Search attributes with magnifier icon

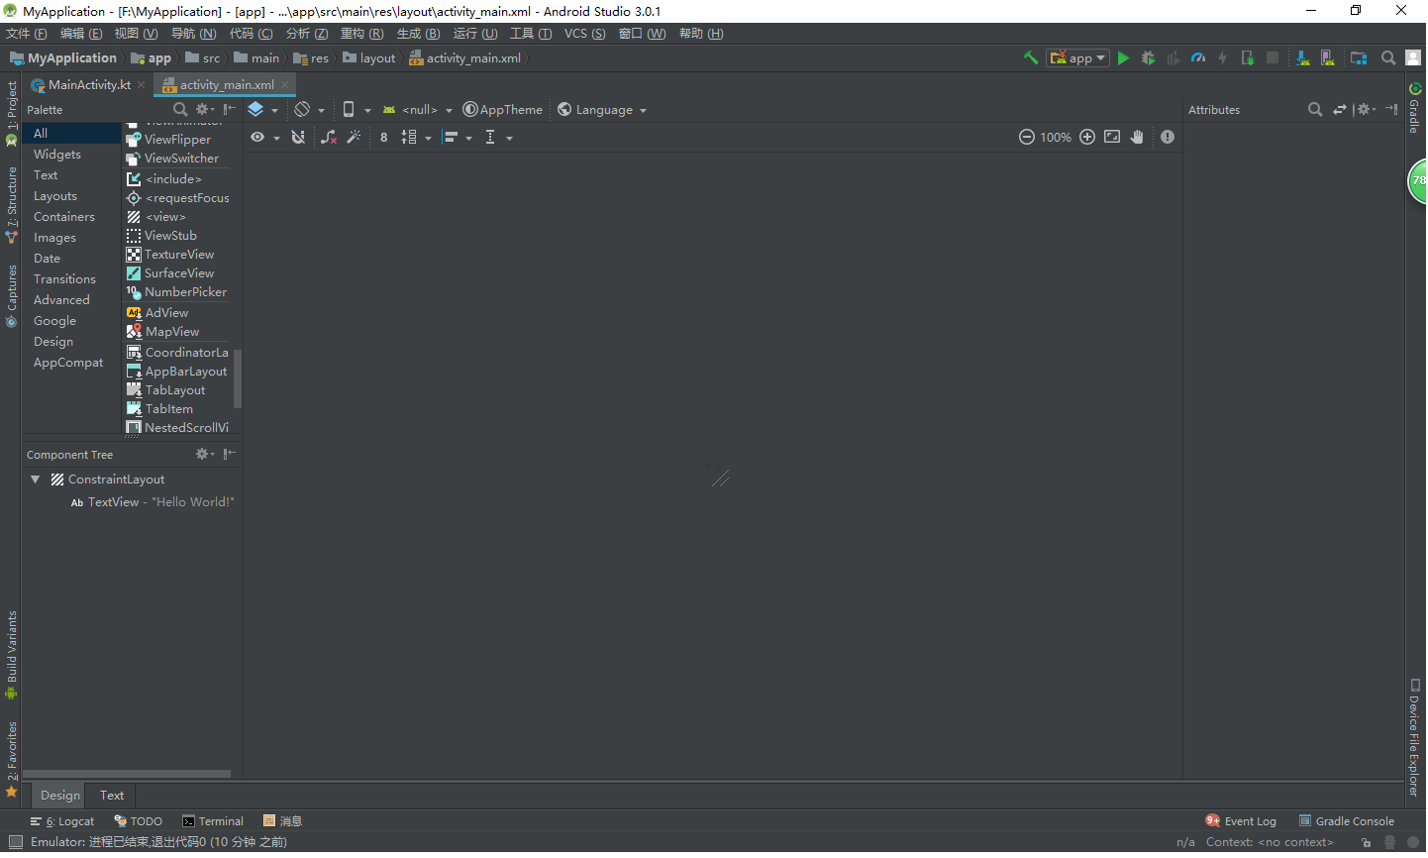[x=1315, y=110]
